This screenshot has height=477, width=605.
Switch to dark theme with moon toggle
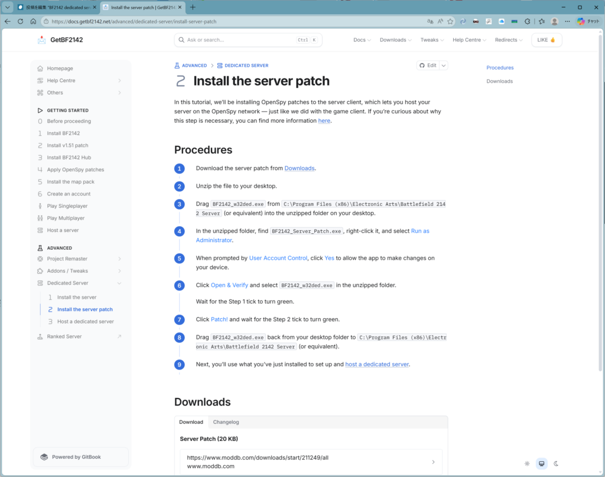tap(556, 463)
